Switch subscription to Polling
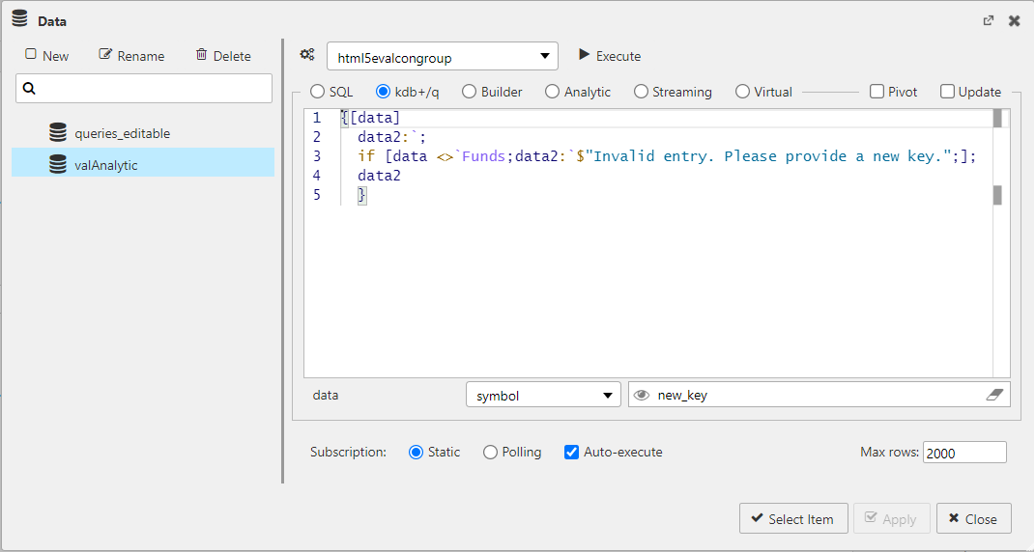This screenshot has height=552, width=1035. tap(491, 452)
